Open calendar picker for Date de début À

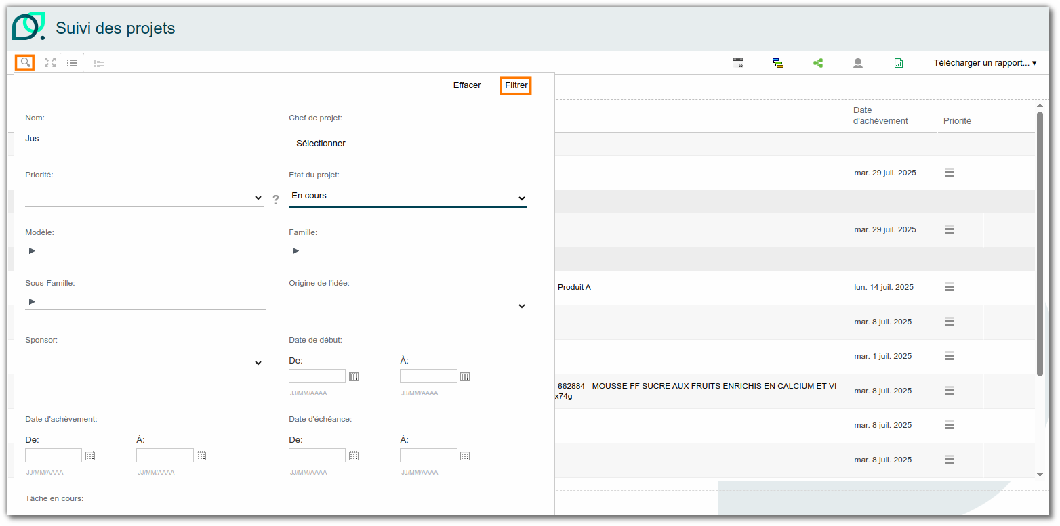465,376
